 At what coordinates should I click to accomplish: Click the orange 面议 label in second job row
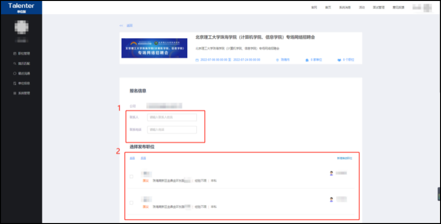click(146, 207)
